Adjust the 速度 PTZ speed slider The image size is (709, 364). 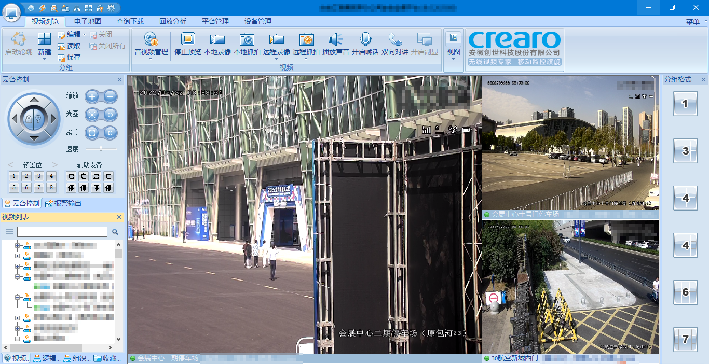pos(101,149)
